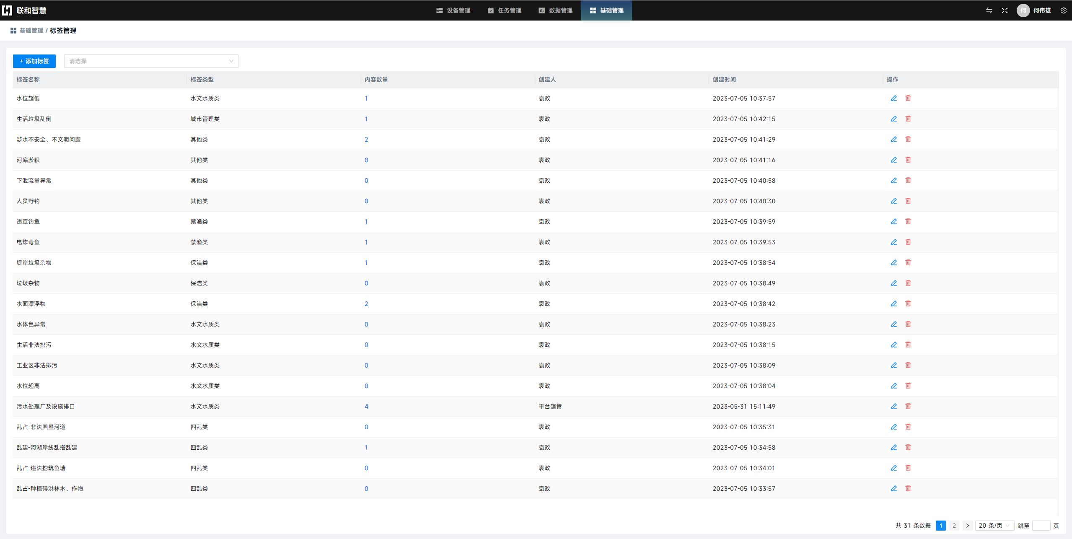The height and width of the screenshot is (539, 1072).
Task: Delete the 乱占-种植碍洪林木、作物 tag
Action: point(908,489)
